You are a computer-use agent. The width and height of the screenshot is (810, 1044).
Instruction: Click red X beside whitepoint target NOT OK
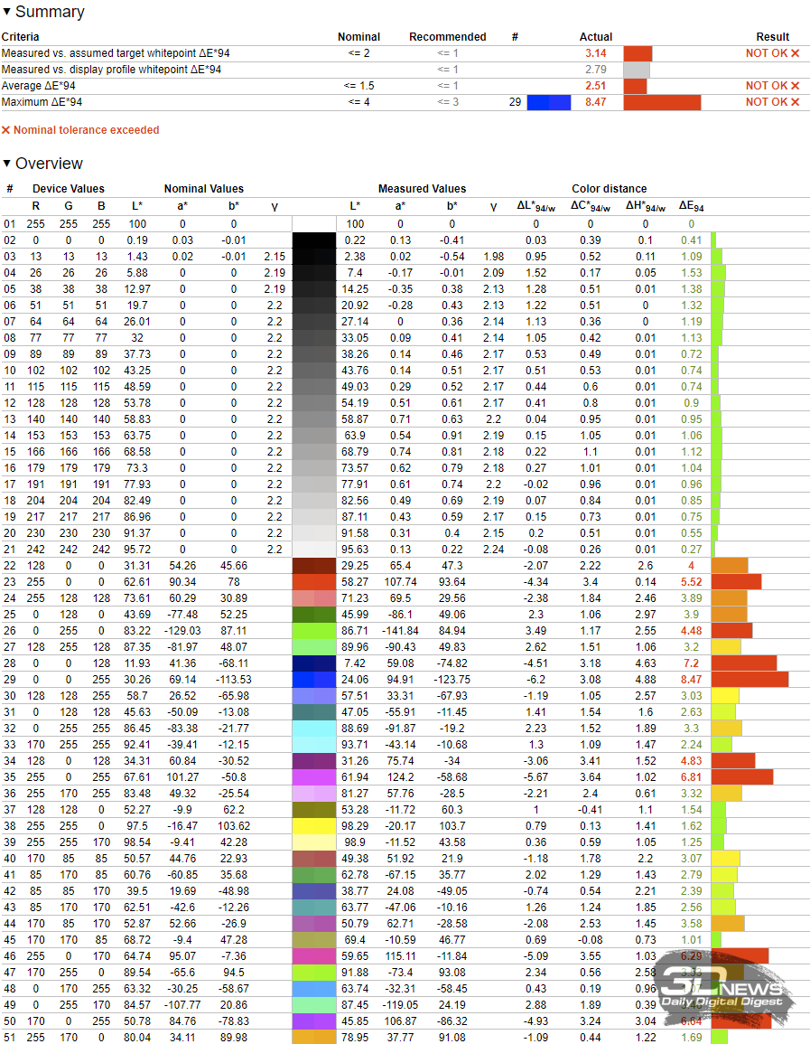(795, 53)
